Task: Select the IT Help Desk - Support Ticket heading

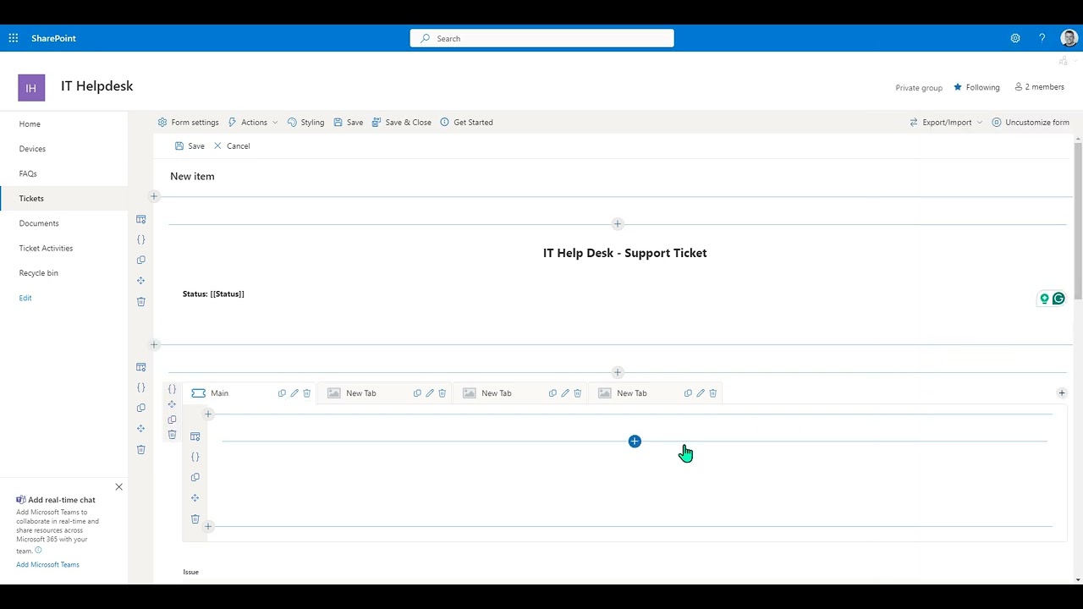Action: coord(624,253)
